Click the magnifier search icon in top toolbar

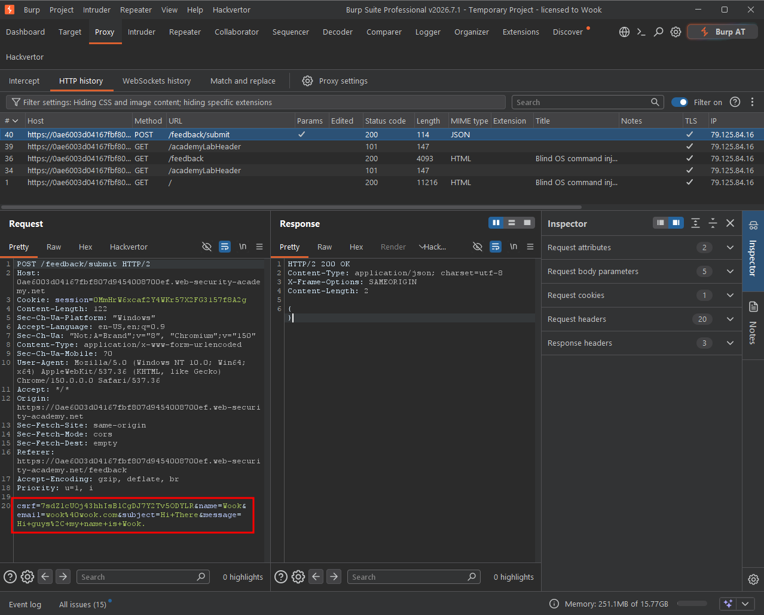coord(658,32)
